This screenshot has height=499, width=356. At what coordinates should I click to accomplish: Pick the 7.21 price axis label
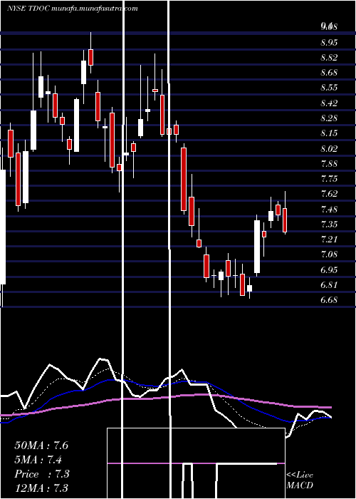point(329,240)
